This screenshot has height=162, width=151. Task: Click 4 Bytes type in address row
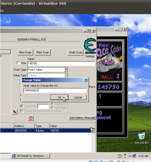[40, 131]
